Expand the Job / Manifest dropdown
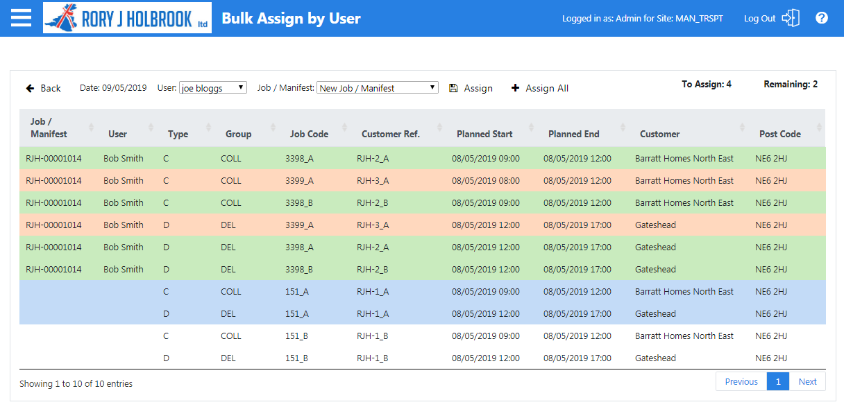844x409 pixels. [378, 88]
